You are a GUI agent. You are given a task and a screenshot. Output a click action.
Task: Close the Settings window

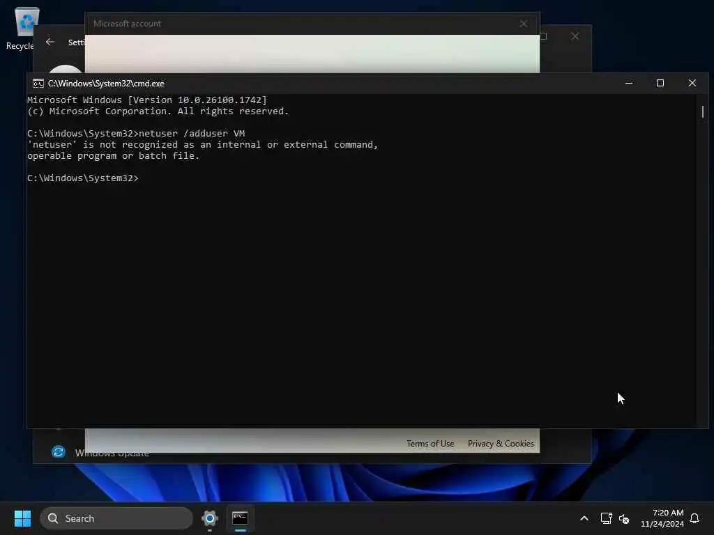click(575, 36)
